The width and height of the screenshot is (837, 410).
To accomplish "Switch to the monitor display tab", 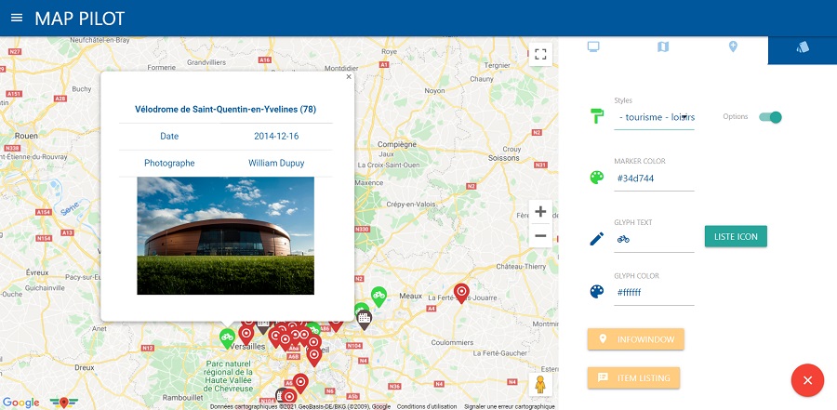I will coord(592,46).
